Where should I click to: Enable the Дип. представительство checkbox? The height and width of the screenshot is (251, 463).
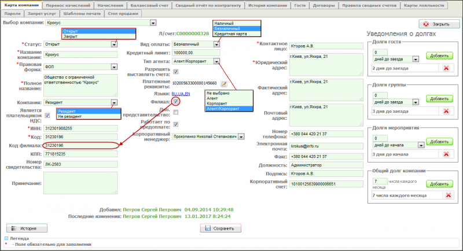point(176,112)
